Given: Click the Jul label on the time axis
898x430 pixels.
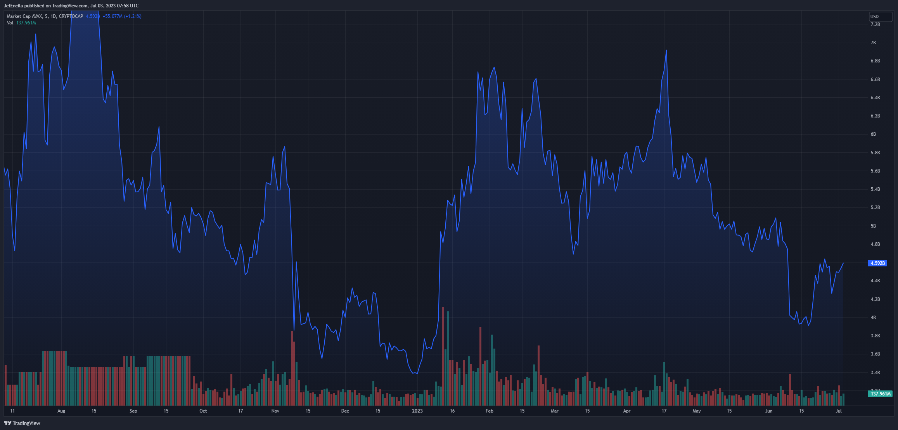Looking at the screenshot, I should (838, 411).
